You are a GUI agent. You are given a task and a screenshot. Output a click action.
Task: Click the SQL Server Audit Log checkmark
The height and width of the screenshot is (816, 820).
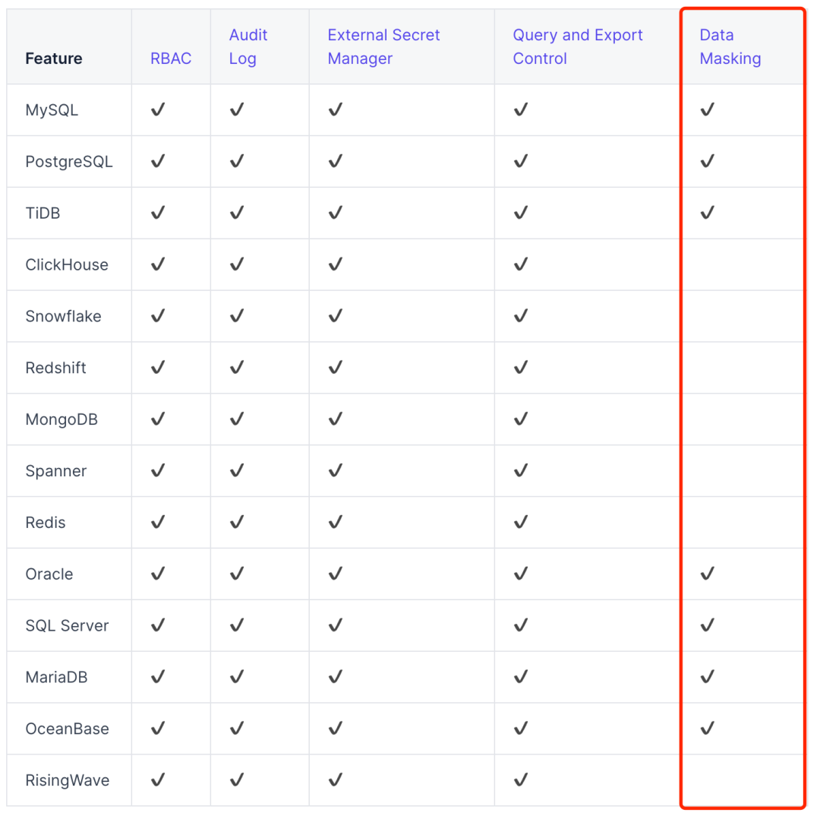[237, 625]
